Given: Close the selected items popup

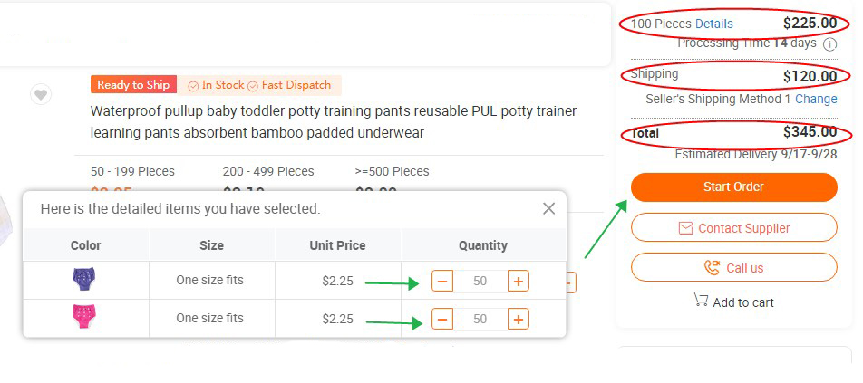Looking at the screenshot, I should coord(548,208).
